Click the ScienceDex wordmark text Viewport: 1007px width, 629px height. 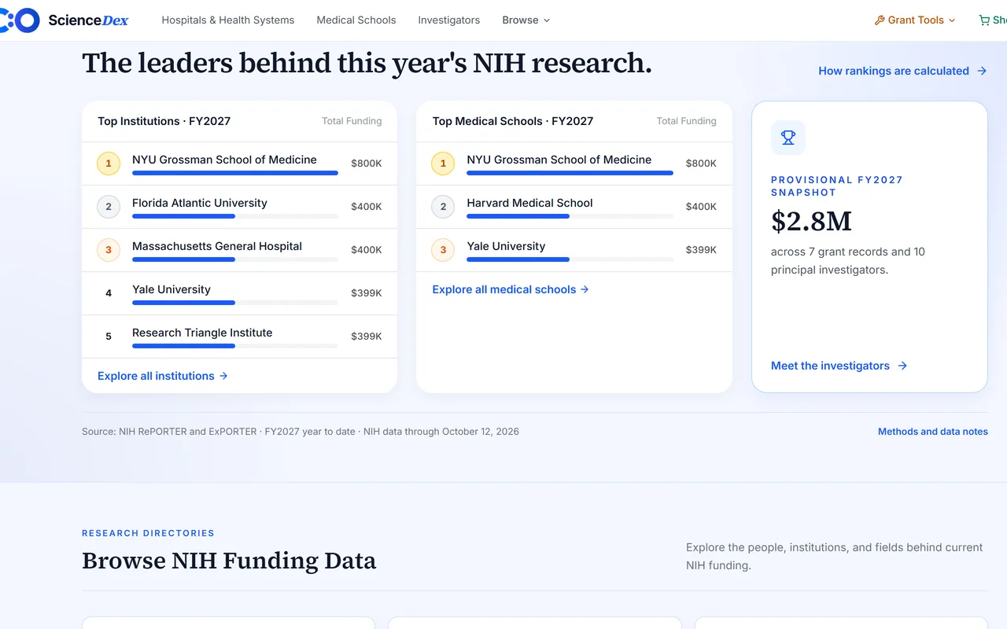[88, 20]
